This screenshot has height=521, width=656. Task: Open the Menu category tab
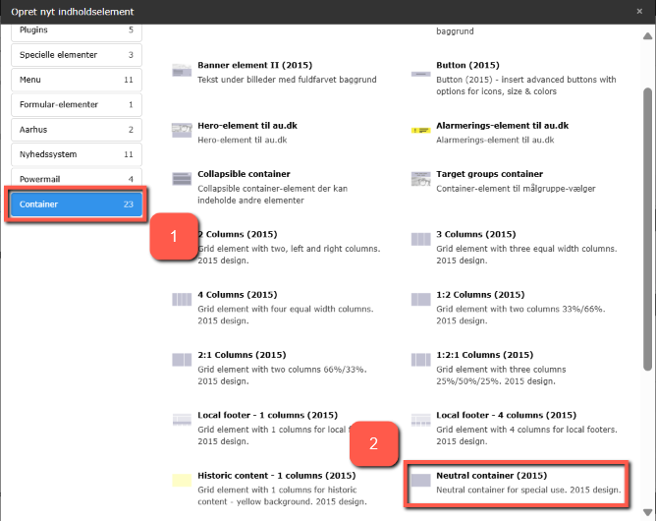tap(76, 79)
